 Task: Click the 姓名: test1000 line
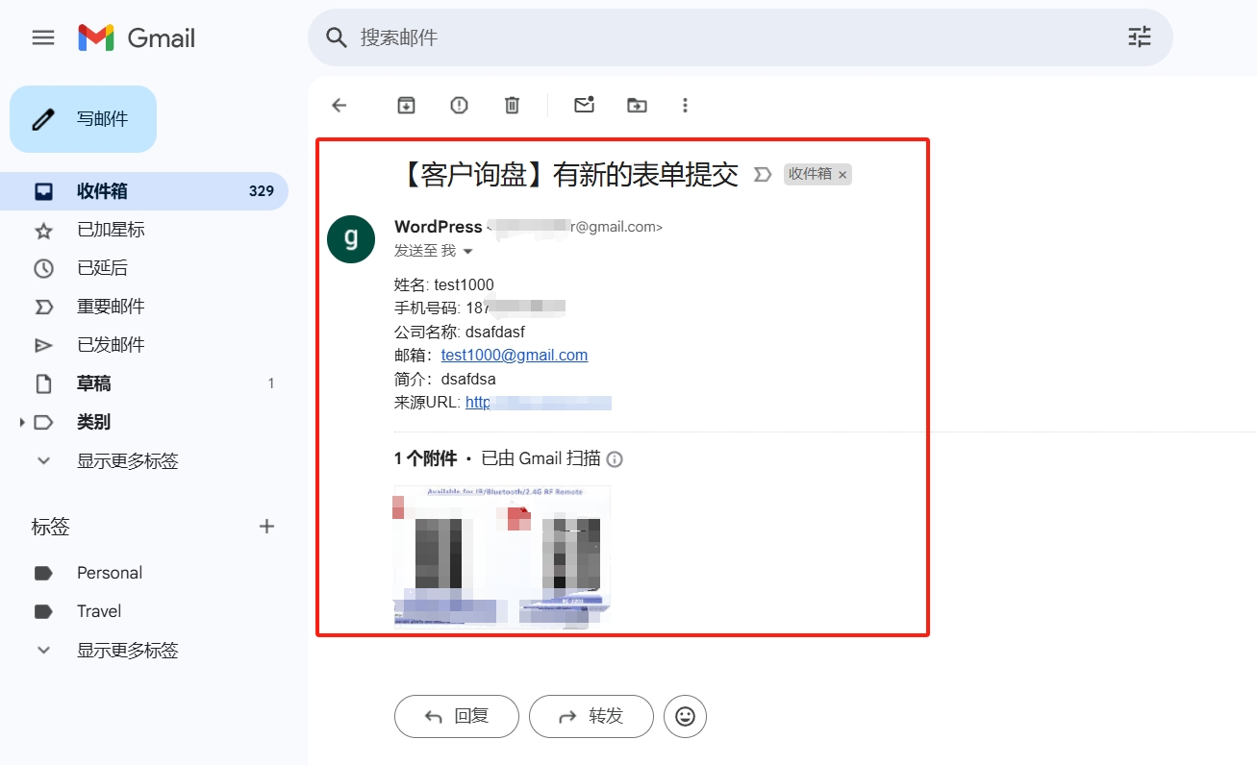pos(444,284)
